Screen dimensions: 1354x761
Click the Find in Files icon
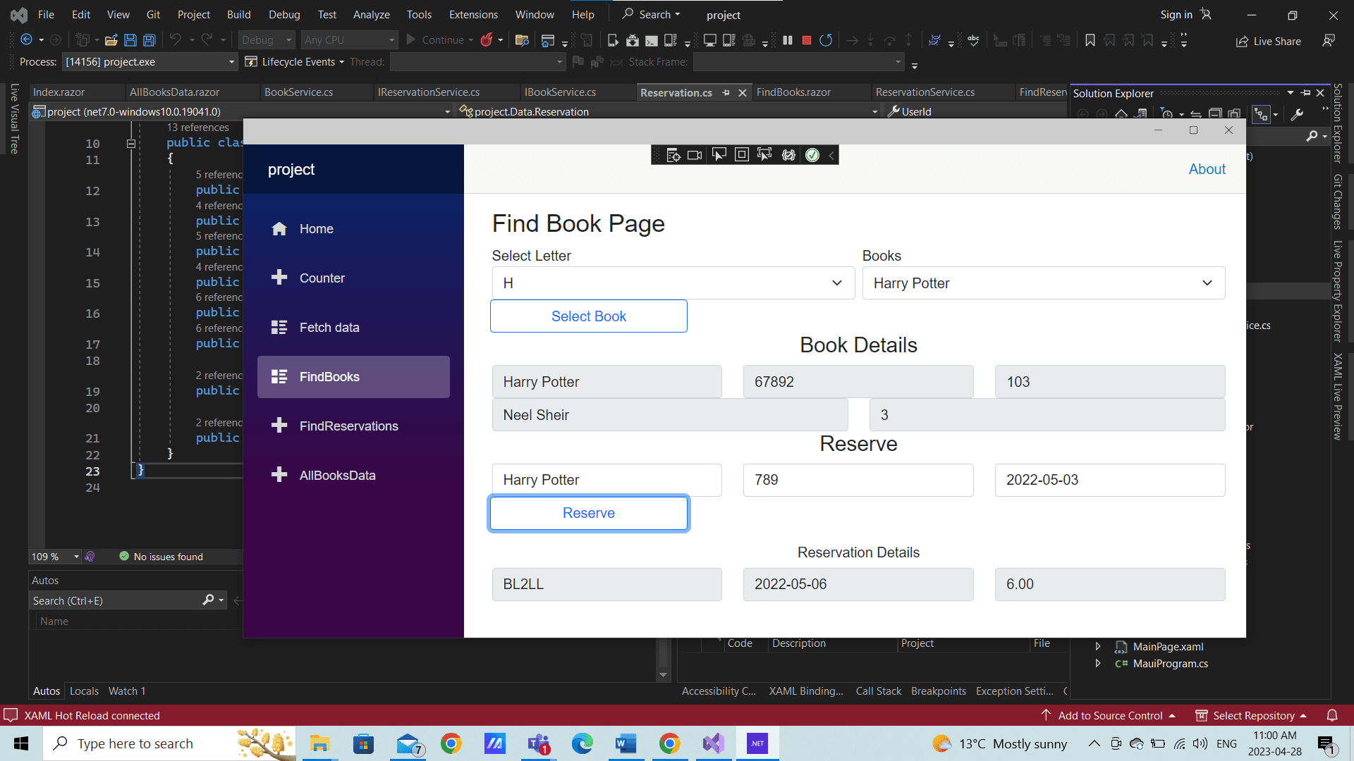pyautogui.click(x=522, y=40)
